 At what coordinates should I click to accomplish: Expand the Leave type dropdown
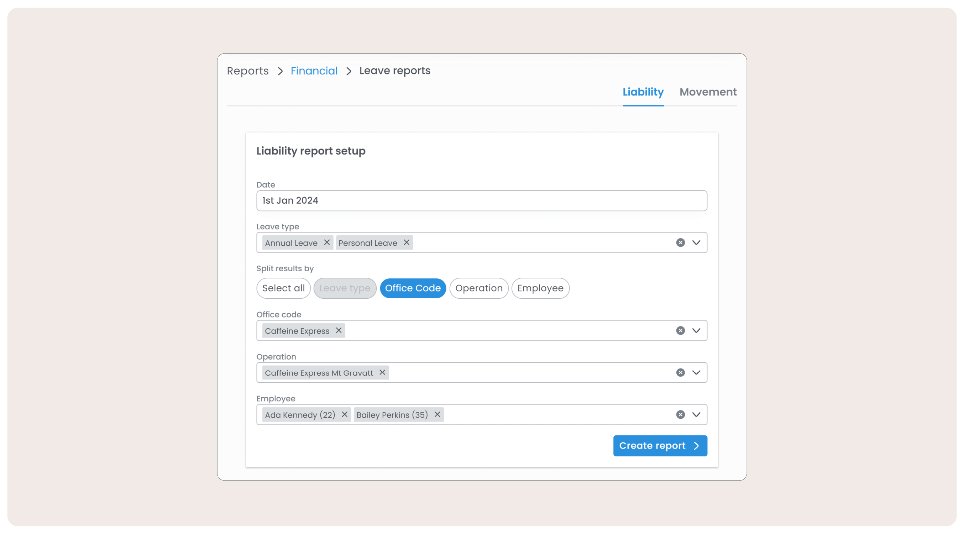pos(696,242)
